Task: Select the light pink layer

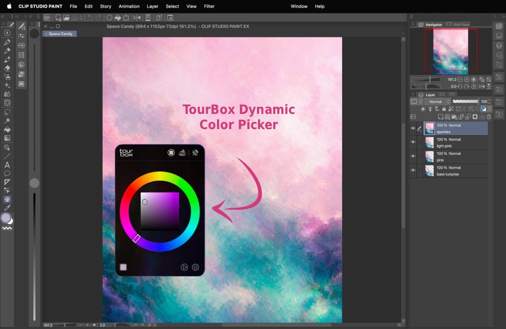Action: pyautogui.click(x=455, y=142)
